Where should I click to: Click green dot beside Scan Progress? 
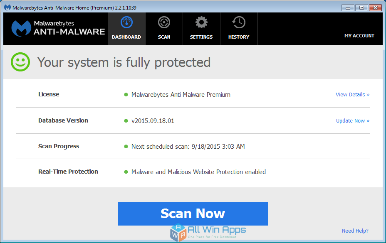pos(126,147)
